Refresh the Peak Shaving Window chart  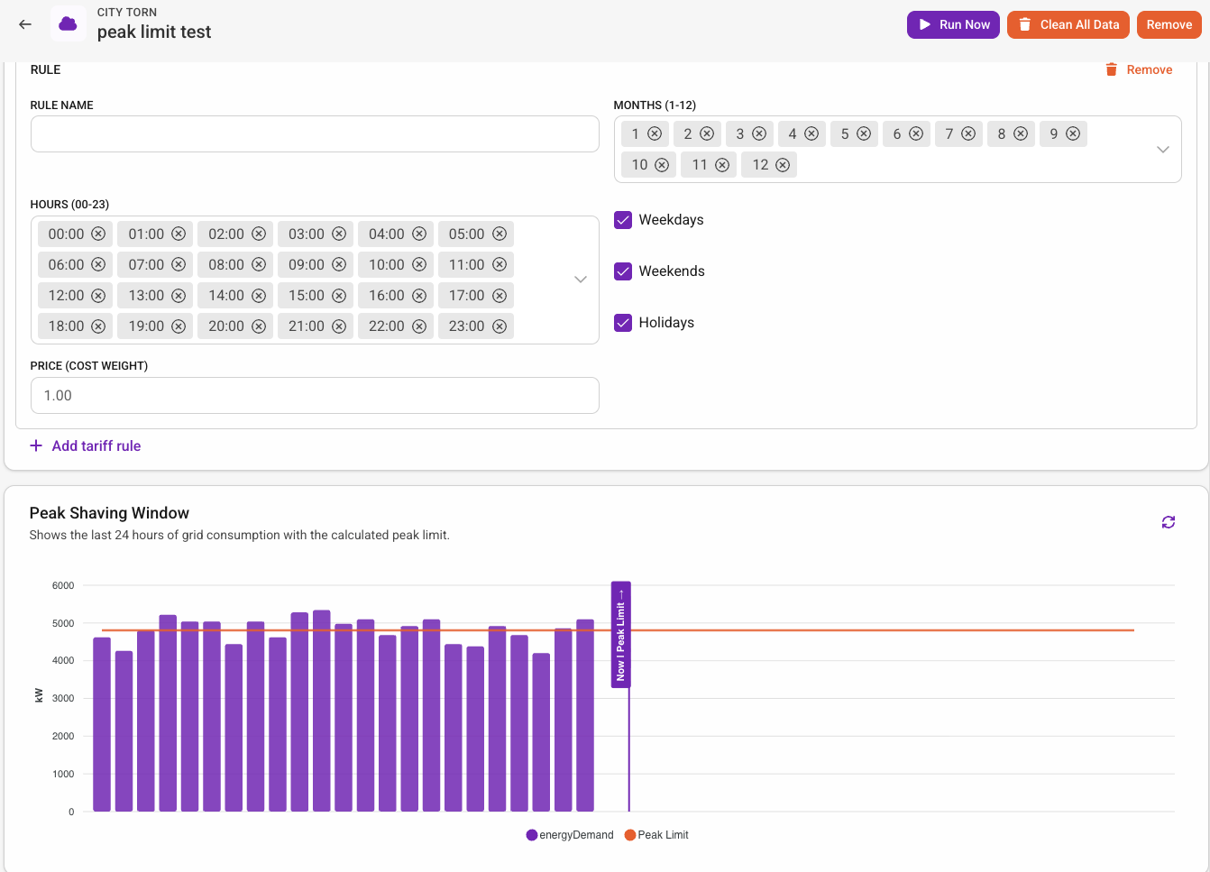(x=1168, y=522)
